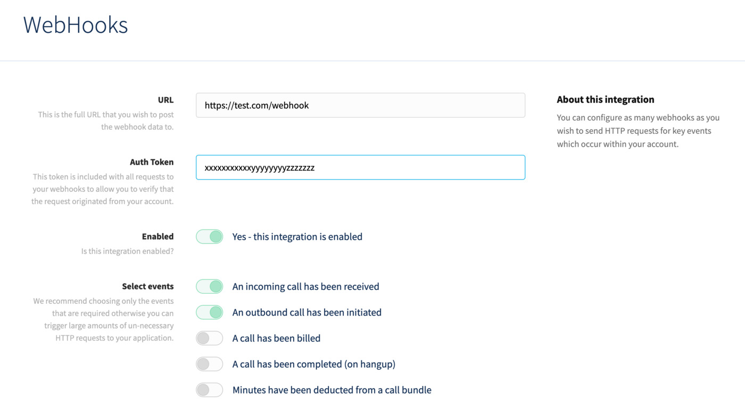Click 'Minutes have been deducted from a call bundle' label
Image resolution: width=745 pixels, height=417 pixels.
(332, 390)
